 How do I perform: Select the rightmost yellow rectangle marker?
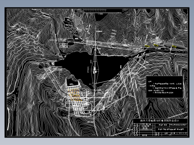point(174,46)
